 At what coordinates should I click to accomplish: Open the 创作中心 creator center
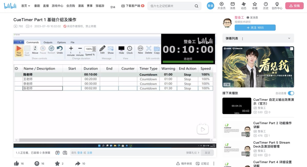(x=277, y=6)
